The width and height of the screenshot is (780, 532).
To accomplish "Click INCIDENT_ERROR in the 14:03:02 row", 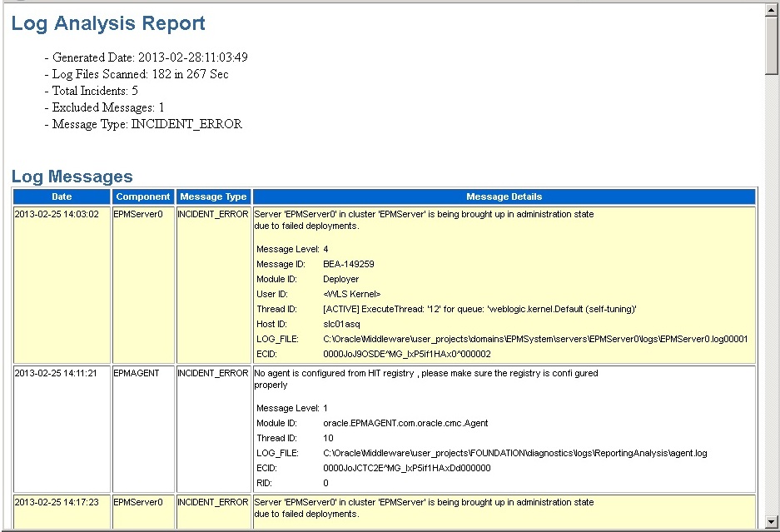I will pyautogui.click(x=213, y=214).
